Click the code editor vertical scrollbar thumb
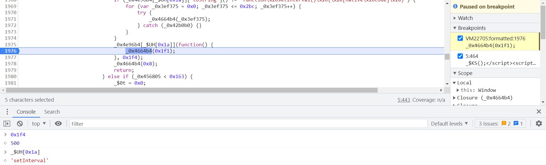This screenshot has width=546, height=165. 447,57
